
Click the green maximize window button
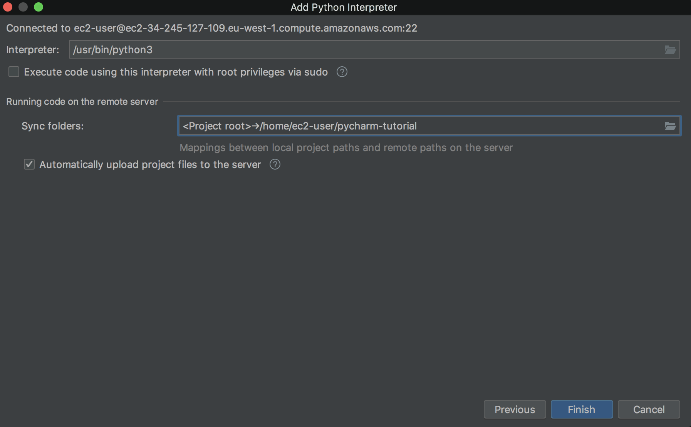(39, 7)
